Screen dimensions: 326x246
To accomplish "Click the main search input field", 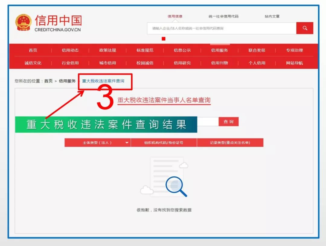I will (x=220, y=28).
